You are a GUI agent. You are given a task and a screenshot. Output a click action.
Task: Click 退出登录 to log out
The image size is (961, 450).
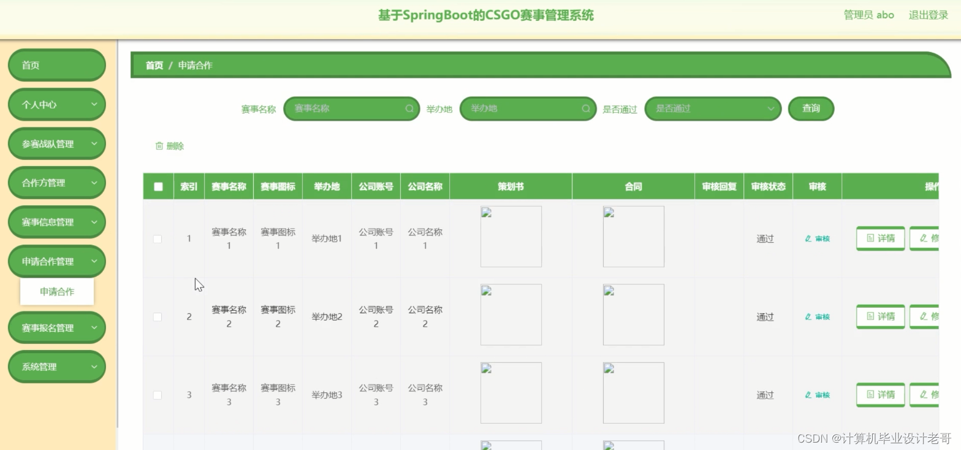(929, 15)
